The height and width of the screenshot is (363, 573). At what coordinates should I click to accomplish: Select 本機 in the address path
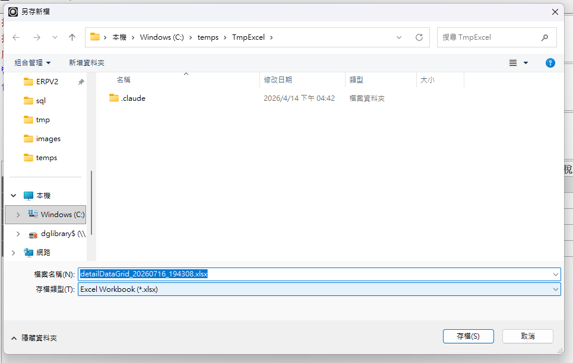(119, 37)
